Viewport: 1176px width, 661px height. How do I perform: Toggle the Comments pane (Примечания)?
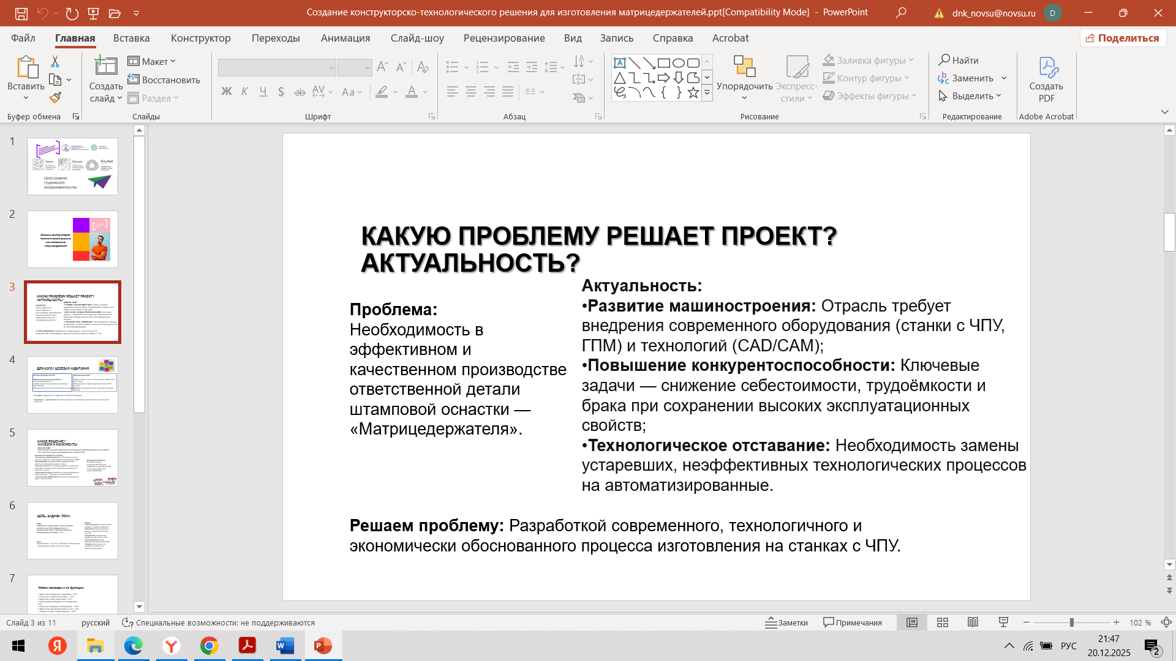tap(853, 622)
